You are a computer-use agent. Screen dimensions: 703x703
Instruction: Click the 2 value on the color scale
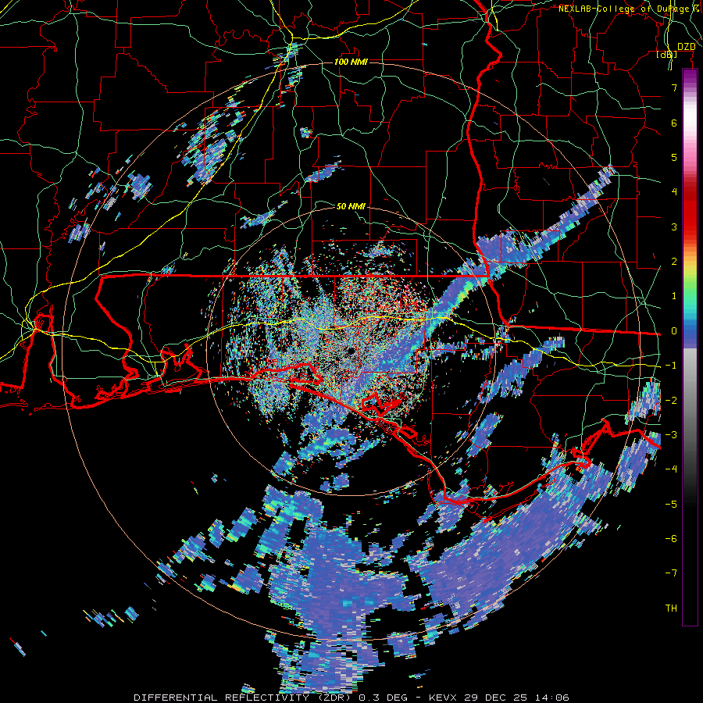point(674,262)
